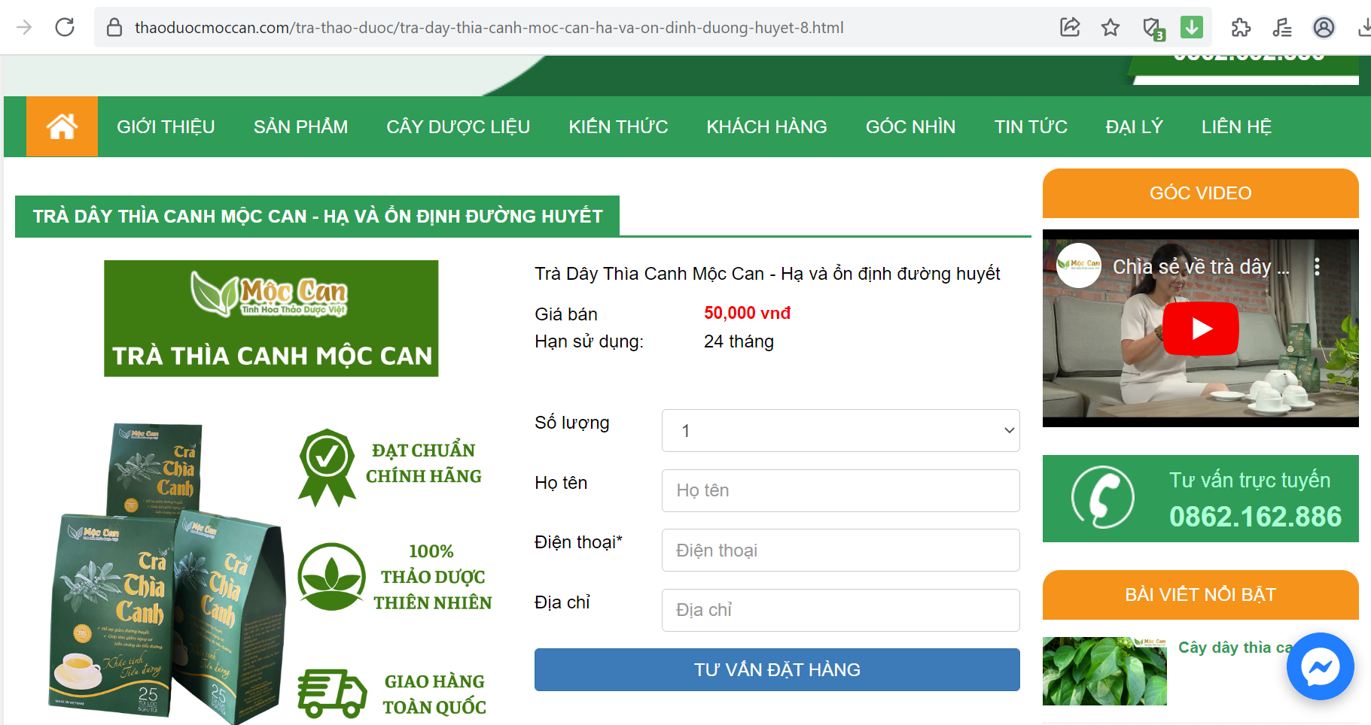Image resolution: width=1371 pixels, height=725 pixels.
Task: Focus the Điện thoại phone field
Action: tap(840, 551)
